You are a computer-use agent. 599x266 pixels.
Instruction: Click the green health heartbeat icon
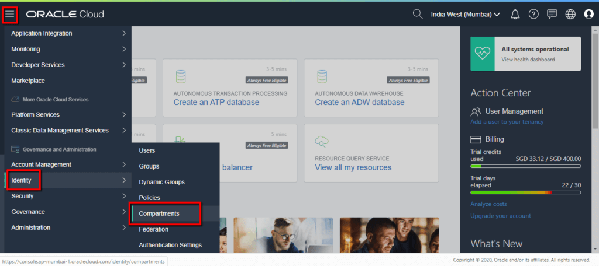(x=483, y=54)
